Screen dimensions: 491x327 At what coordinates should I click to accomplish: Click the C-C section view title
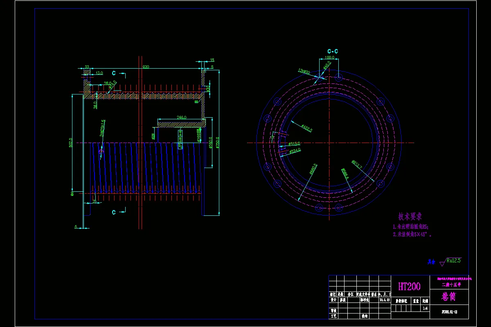pyautogui.click(x=332, y=52)
